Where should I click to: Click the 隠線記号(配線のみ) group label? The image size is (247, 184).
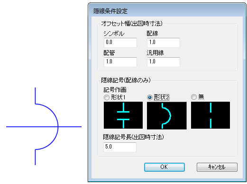coord(126,80)
